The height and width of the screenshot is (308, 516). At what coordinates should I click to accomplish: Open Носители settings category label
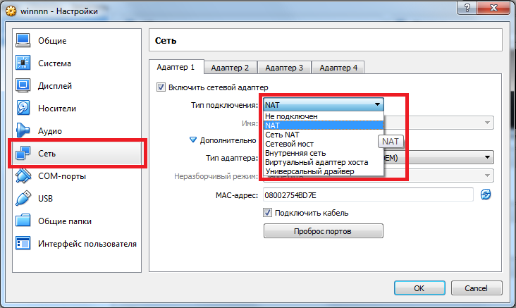[57, 109]
